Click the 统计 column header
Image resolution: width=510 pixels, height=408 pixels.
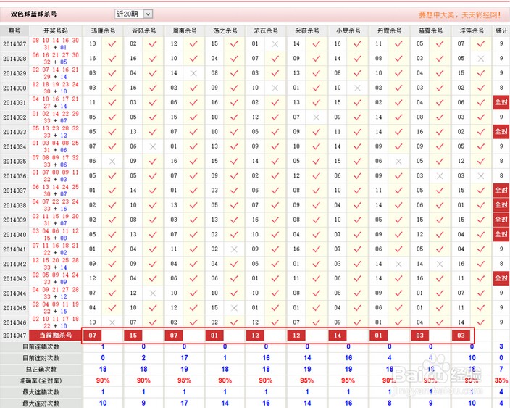[x=501, y=31]
